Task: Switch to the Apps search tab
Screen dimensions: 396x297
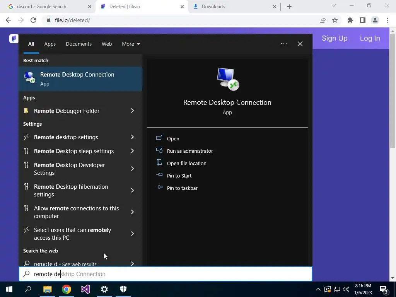Action: click(50, 44)
